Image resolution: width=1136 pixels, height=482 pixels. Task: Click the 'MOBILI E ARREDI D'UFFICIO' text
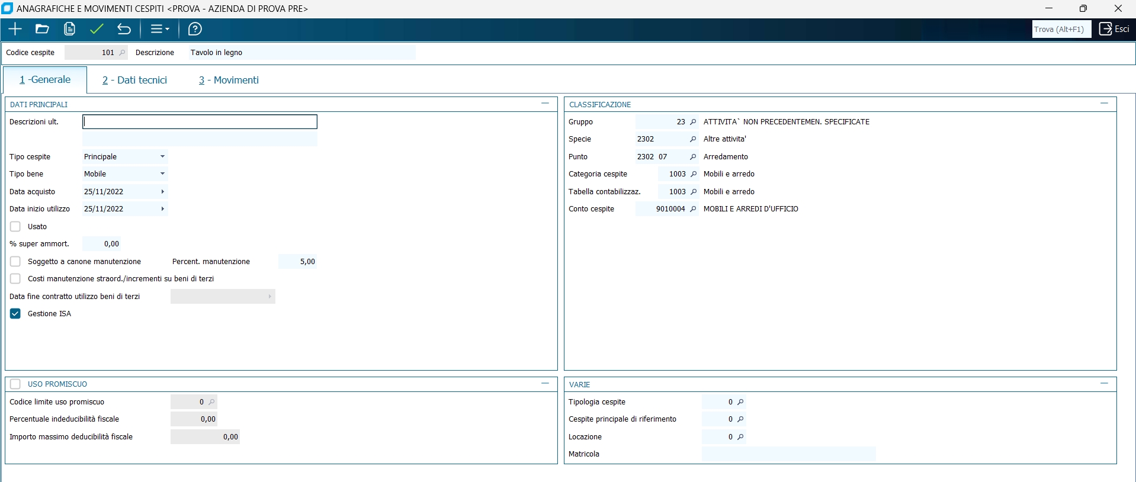click(x=751, y=209)
